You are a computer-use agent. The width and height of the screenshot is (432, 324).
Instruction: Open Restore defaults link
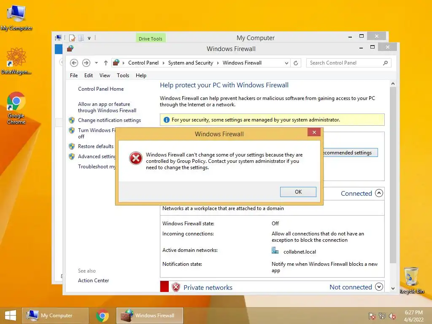point(96,146)
